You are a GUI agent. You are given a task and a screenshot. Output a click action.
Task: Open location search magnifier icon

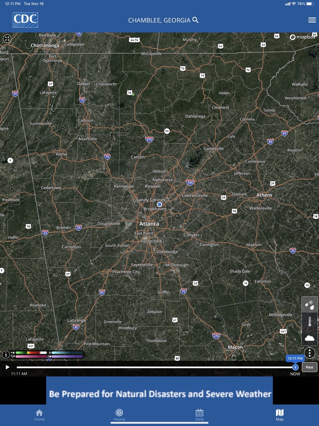pyautogui.click(x=196, y=20)
